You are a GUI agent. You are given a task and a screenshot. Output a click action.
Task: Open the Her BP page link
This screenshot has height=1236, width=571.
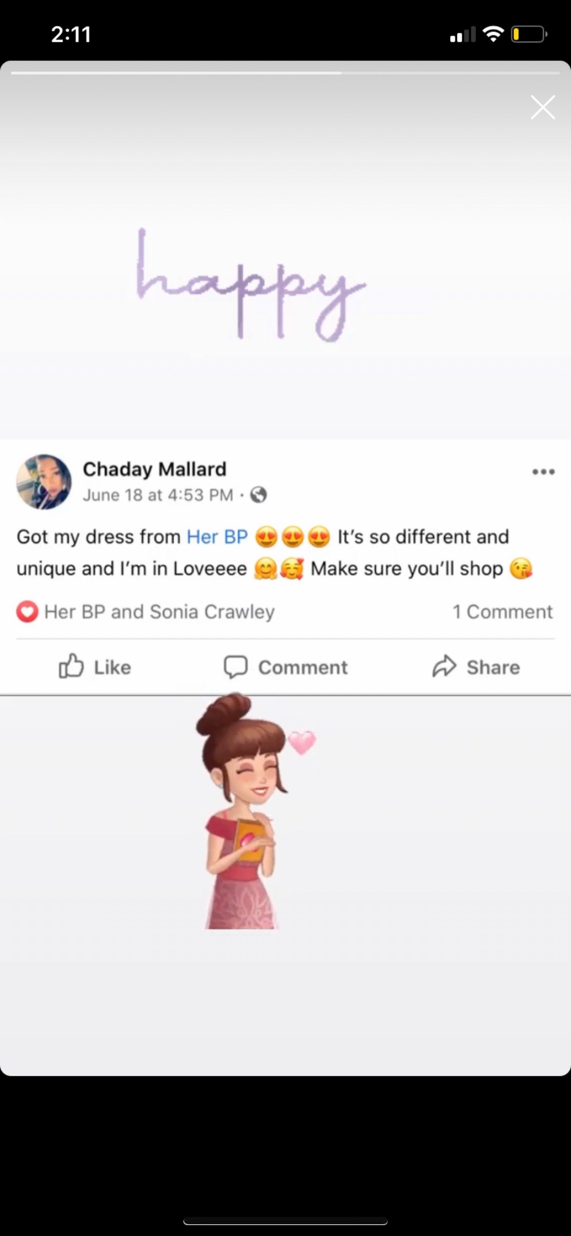tap(217, 536)
